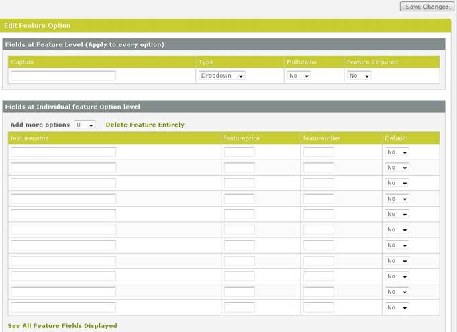
Task: Click the third row featureprice field
Action: (x=239, y=183)
